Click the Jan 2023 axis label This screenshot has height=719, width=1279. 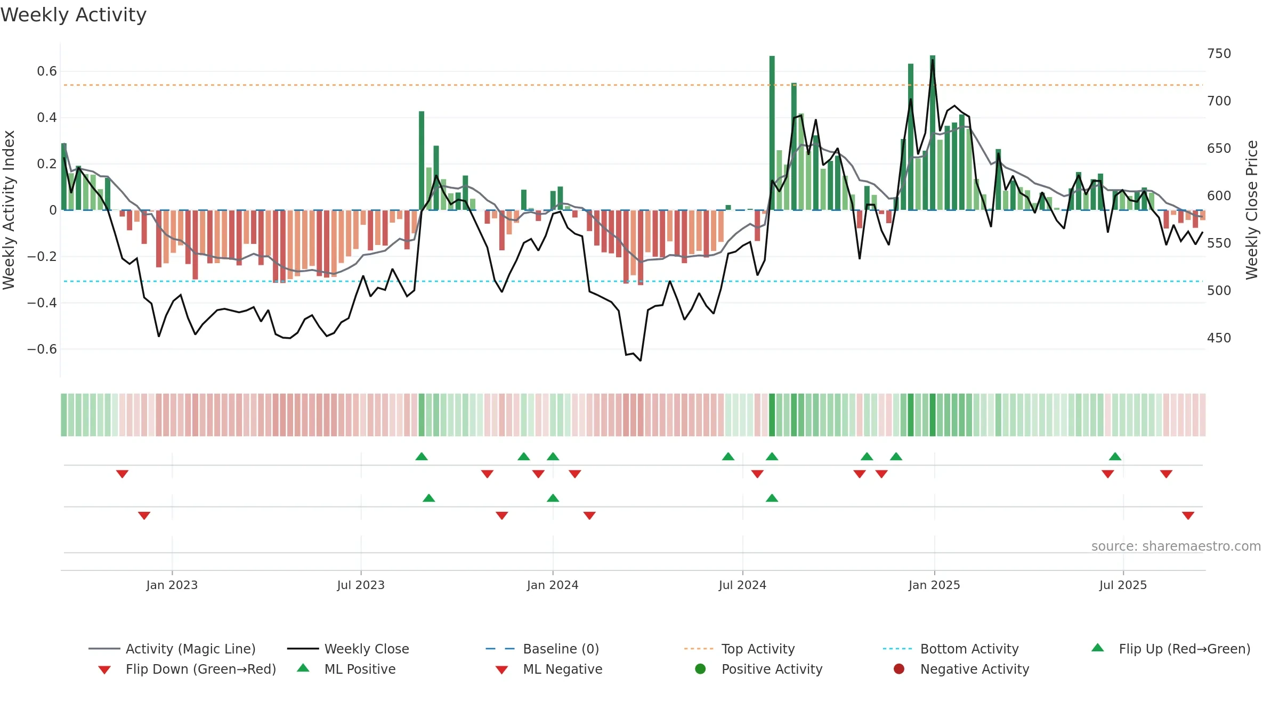(172, 585)
